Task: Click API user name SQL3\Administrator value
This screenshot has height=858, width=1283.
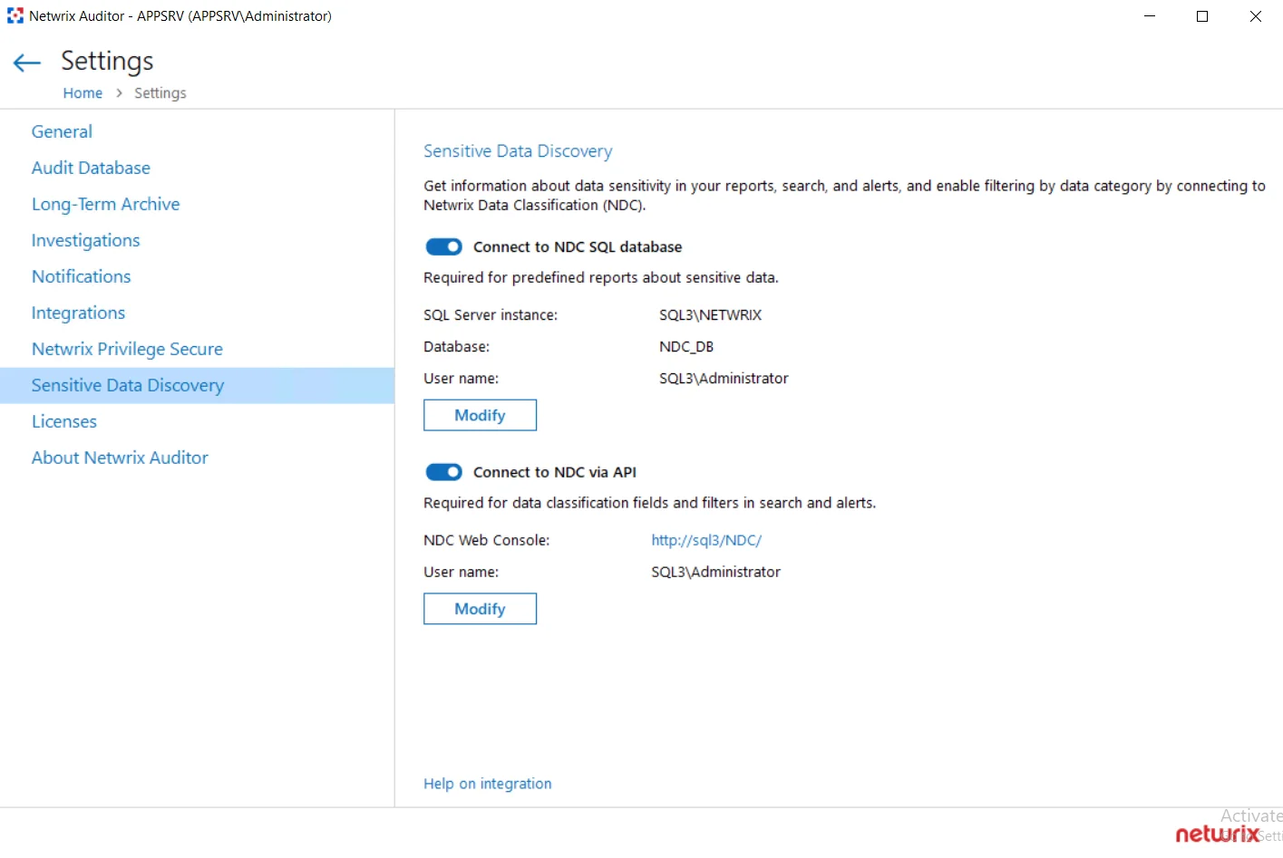Action: (715, 573)
